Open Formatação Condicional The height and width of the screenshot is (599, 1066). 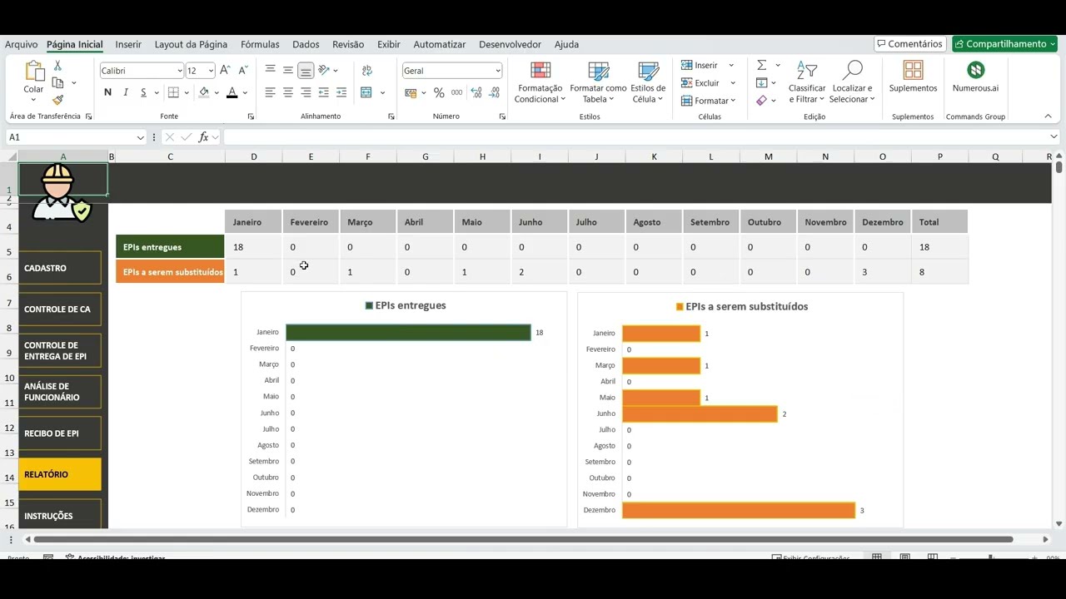(x=540, y=82)
